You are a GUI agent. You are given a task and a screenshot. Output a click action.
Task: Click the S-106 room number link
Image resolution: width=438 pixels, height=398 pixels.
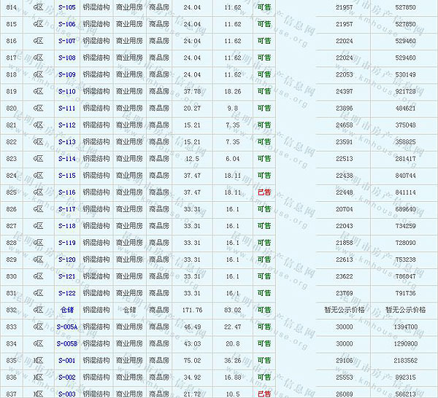[66, 24]
